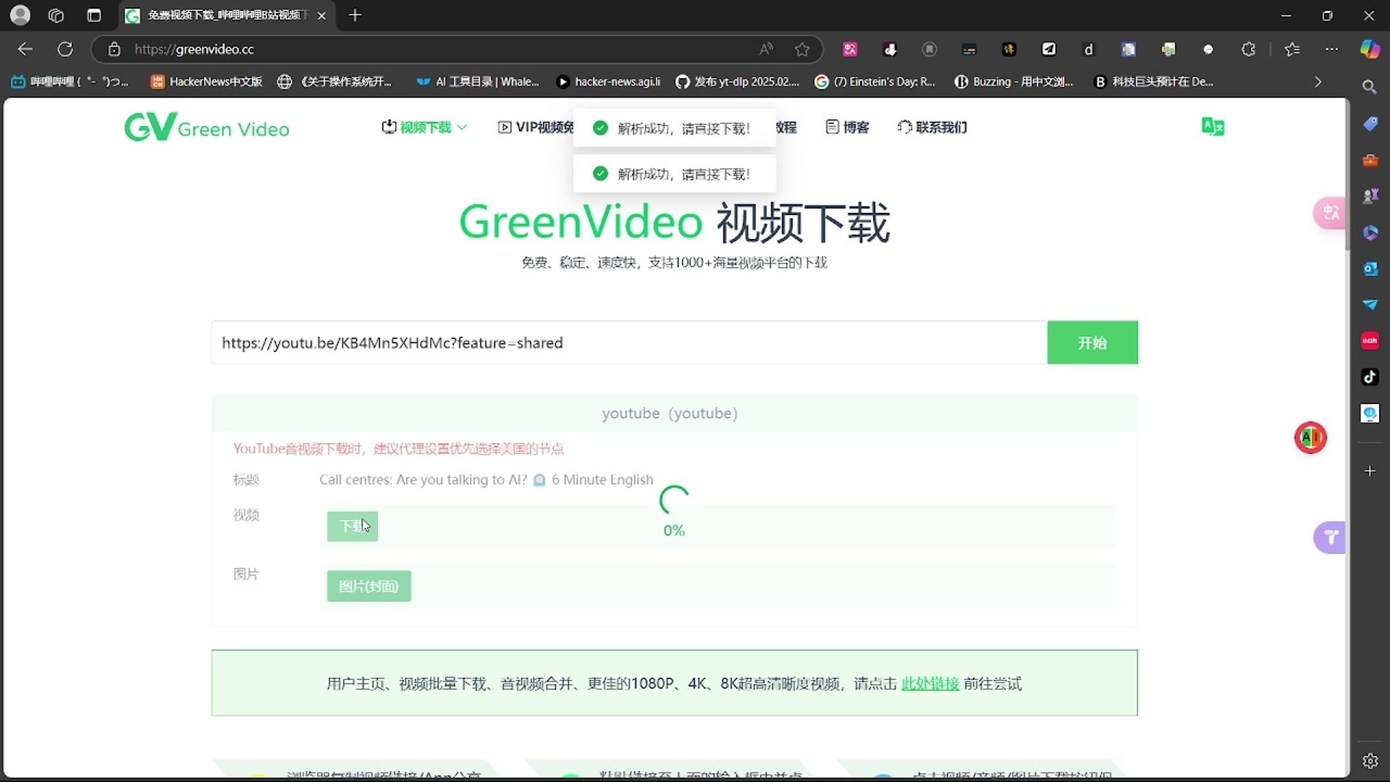Close the current GreenVideo tab
The width and height of the screenshot is (1390, 782).
tap(321, 15)
